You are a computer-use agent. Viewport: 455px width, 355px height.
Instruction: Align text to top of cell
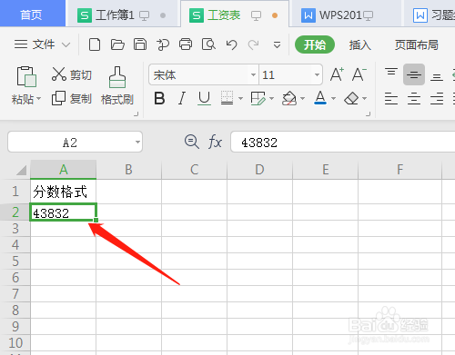point(391,73)
